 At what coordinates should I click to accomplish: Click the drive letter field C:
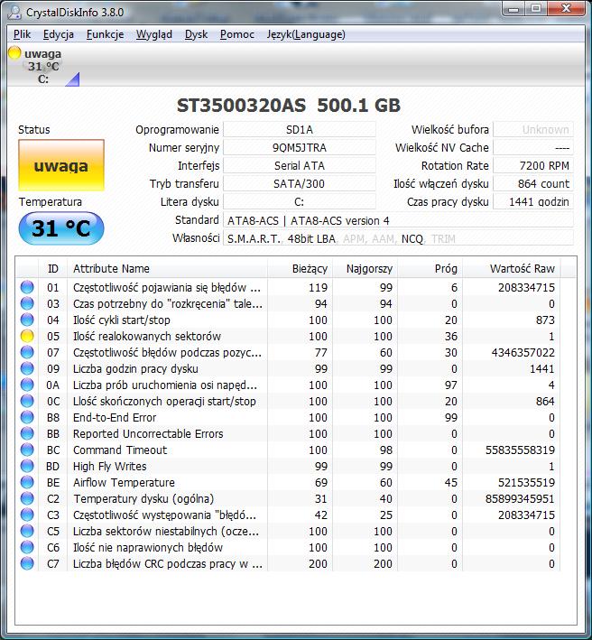tap(300, 201)
